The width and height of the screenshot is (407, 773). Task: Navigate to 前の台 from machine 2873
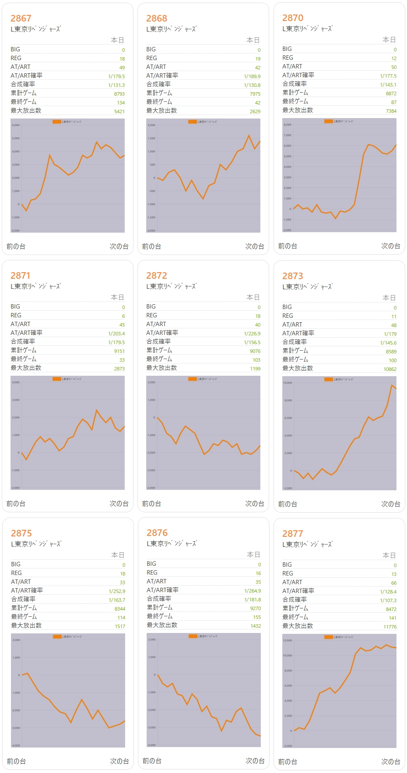click(288, 504)
